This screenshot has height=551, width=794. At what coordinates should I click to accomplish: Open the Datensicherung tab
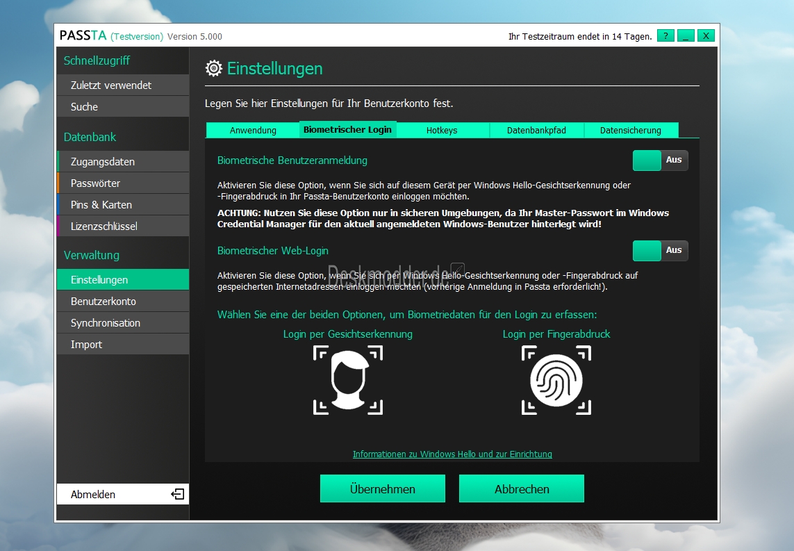pyautogui.click(x=631, y=130)
